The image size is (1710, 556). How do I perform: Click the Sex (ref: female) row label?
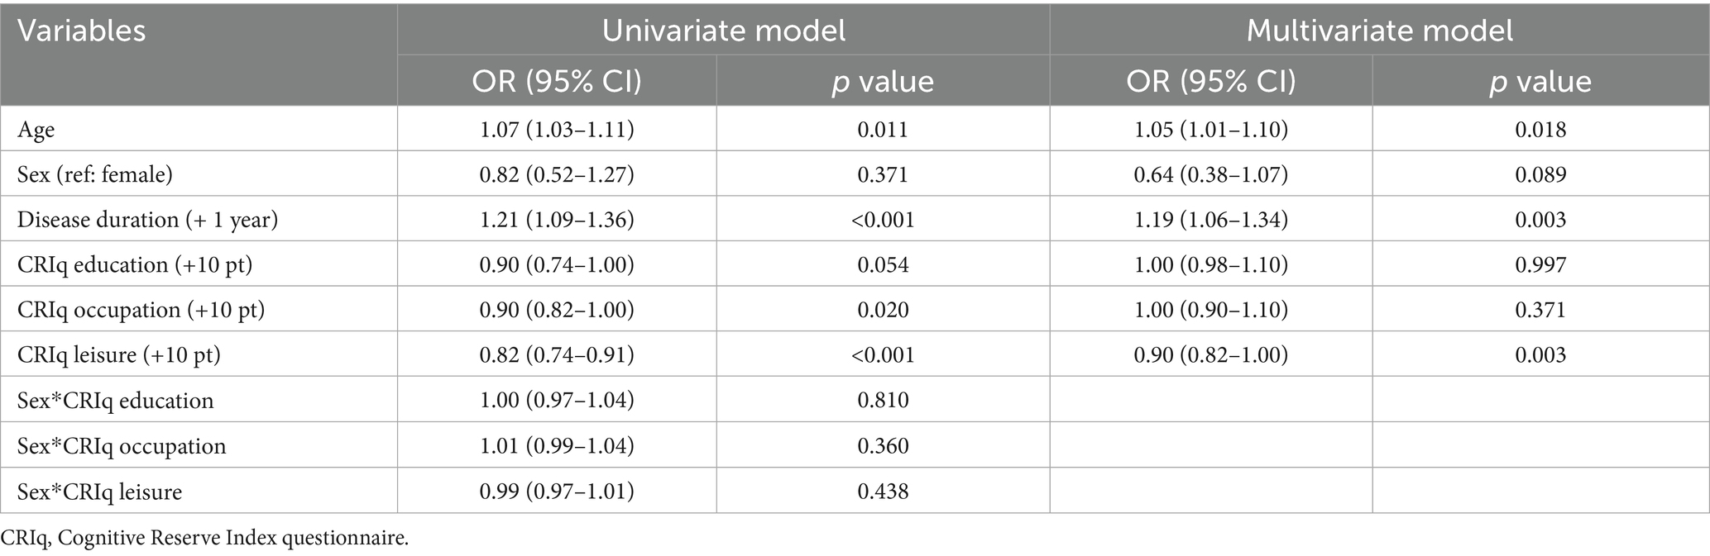(95, 175)
